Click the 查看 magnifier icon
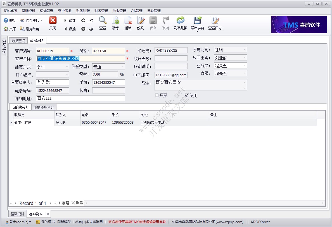 (x=103, y=20)
